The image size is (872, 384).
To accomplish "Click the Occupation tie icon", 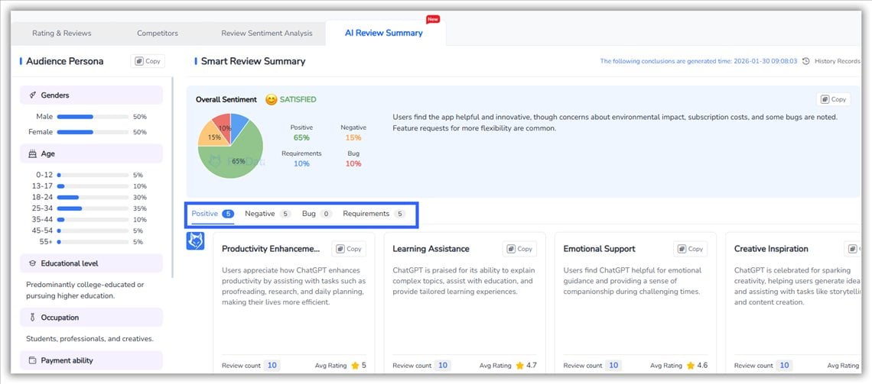I will coord(32,318).
